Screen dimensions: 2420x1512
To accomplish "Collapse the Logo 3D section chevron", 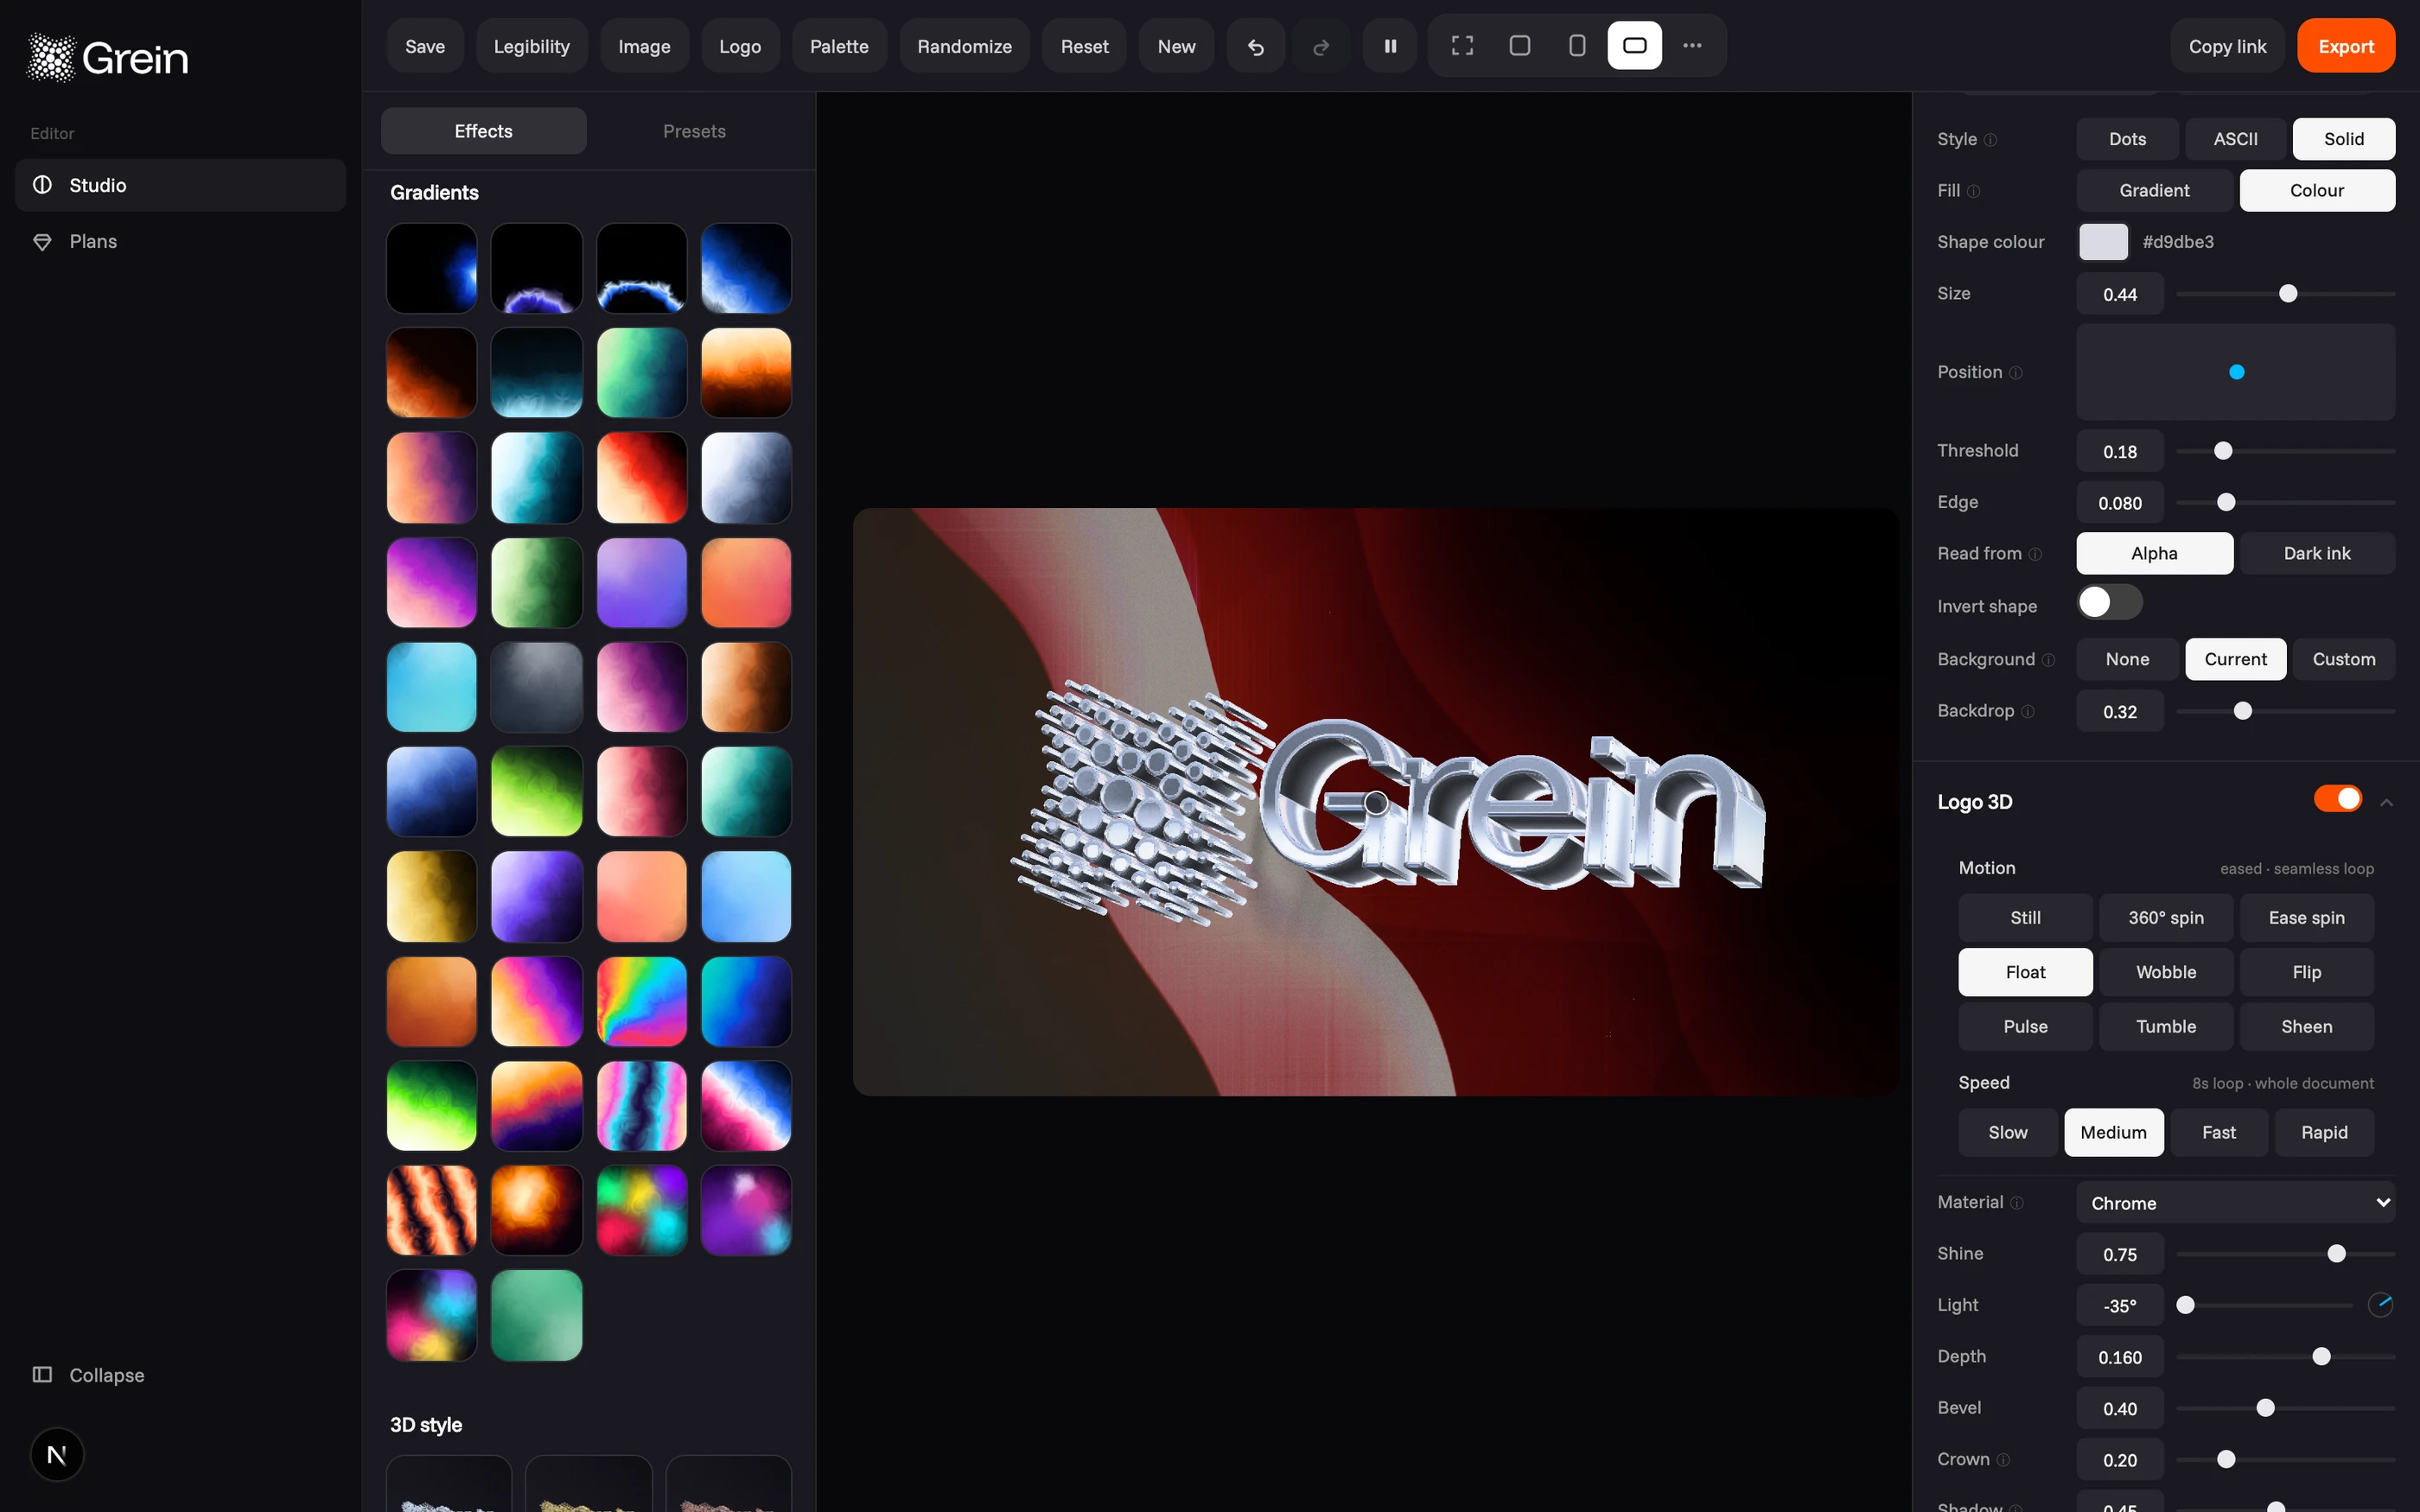I will pyautogui.click(x=2386, y=802).
